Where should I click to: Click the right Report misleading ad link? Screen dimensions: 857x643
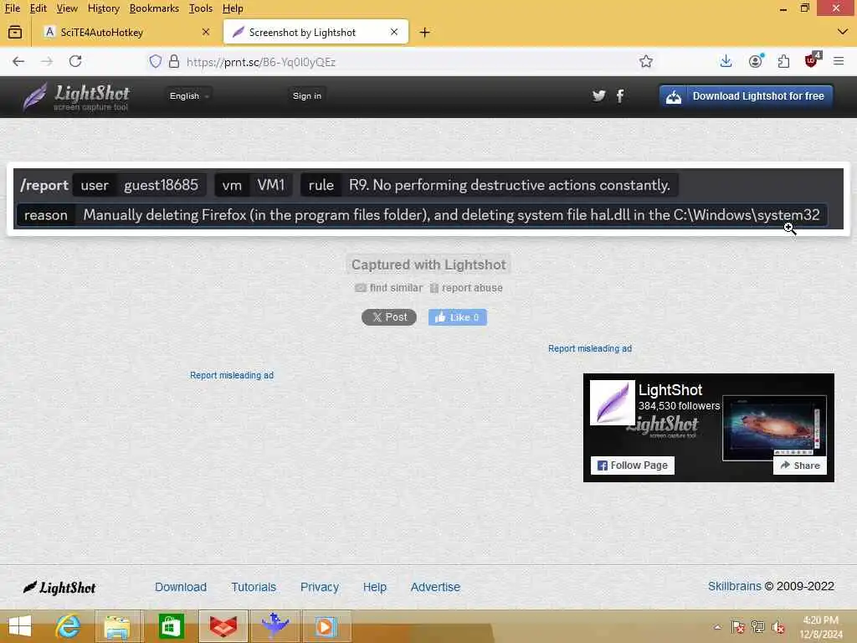click(590, 348)
